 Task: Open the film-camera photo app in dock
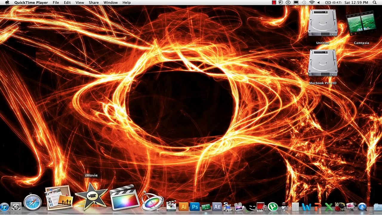click(239, 206)
